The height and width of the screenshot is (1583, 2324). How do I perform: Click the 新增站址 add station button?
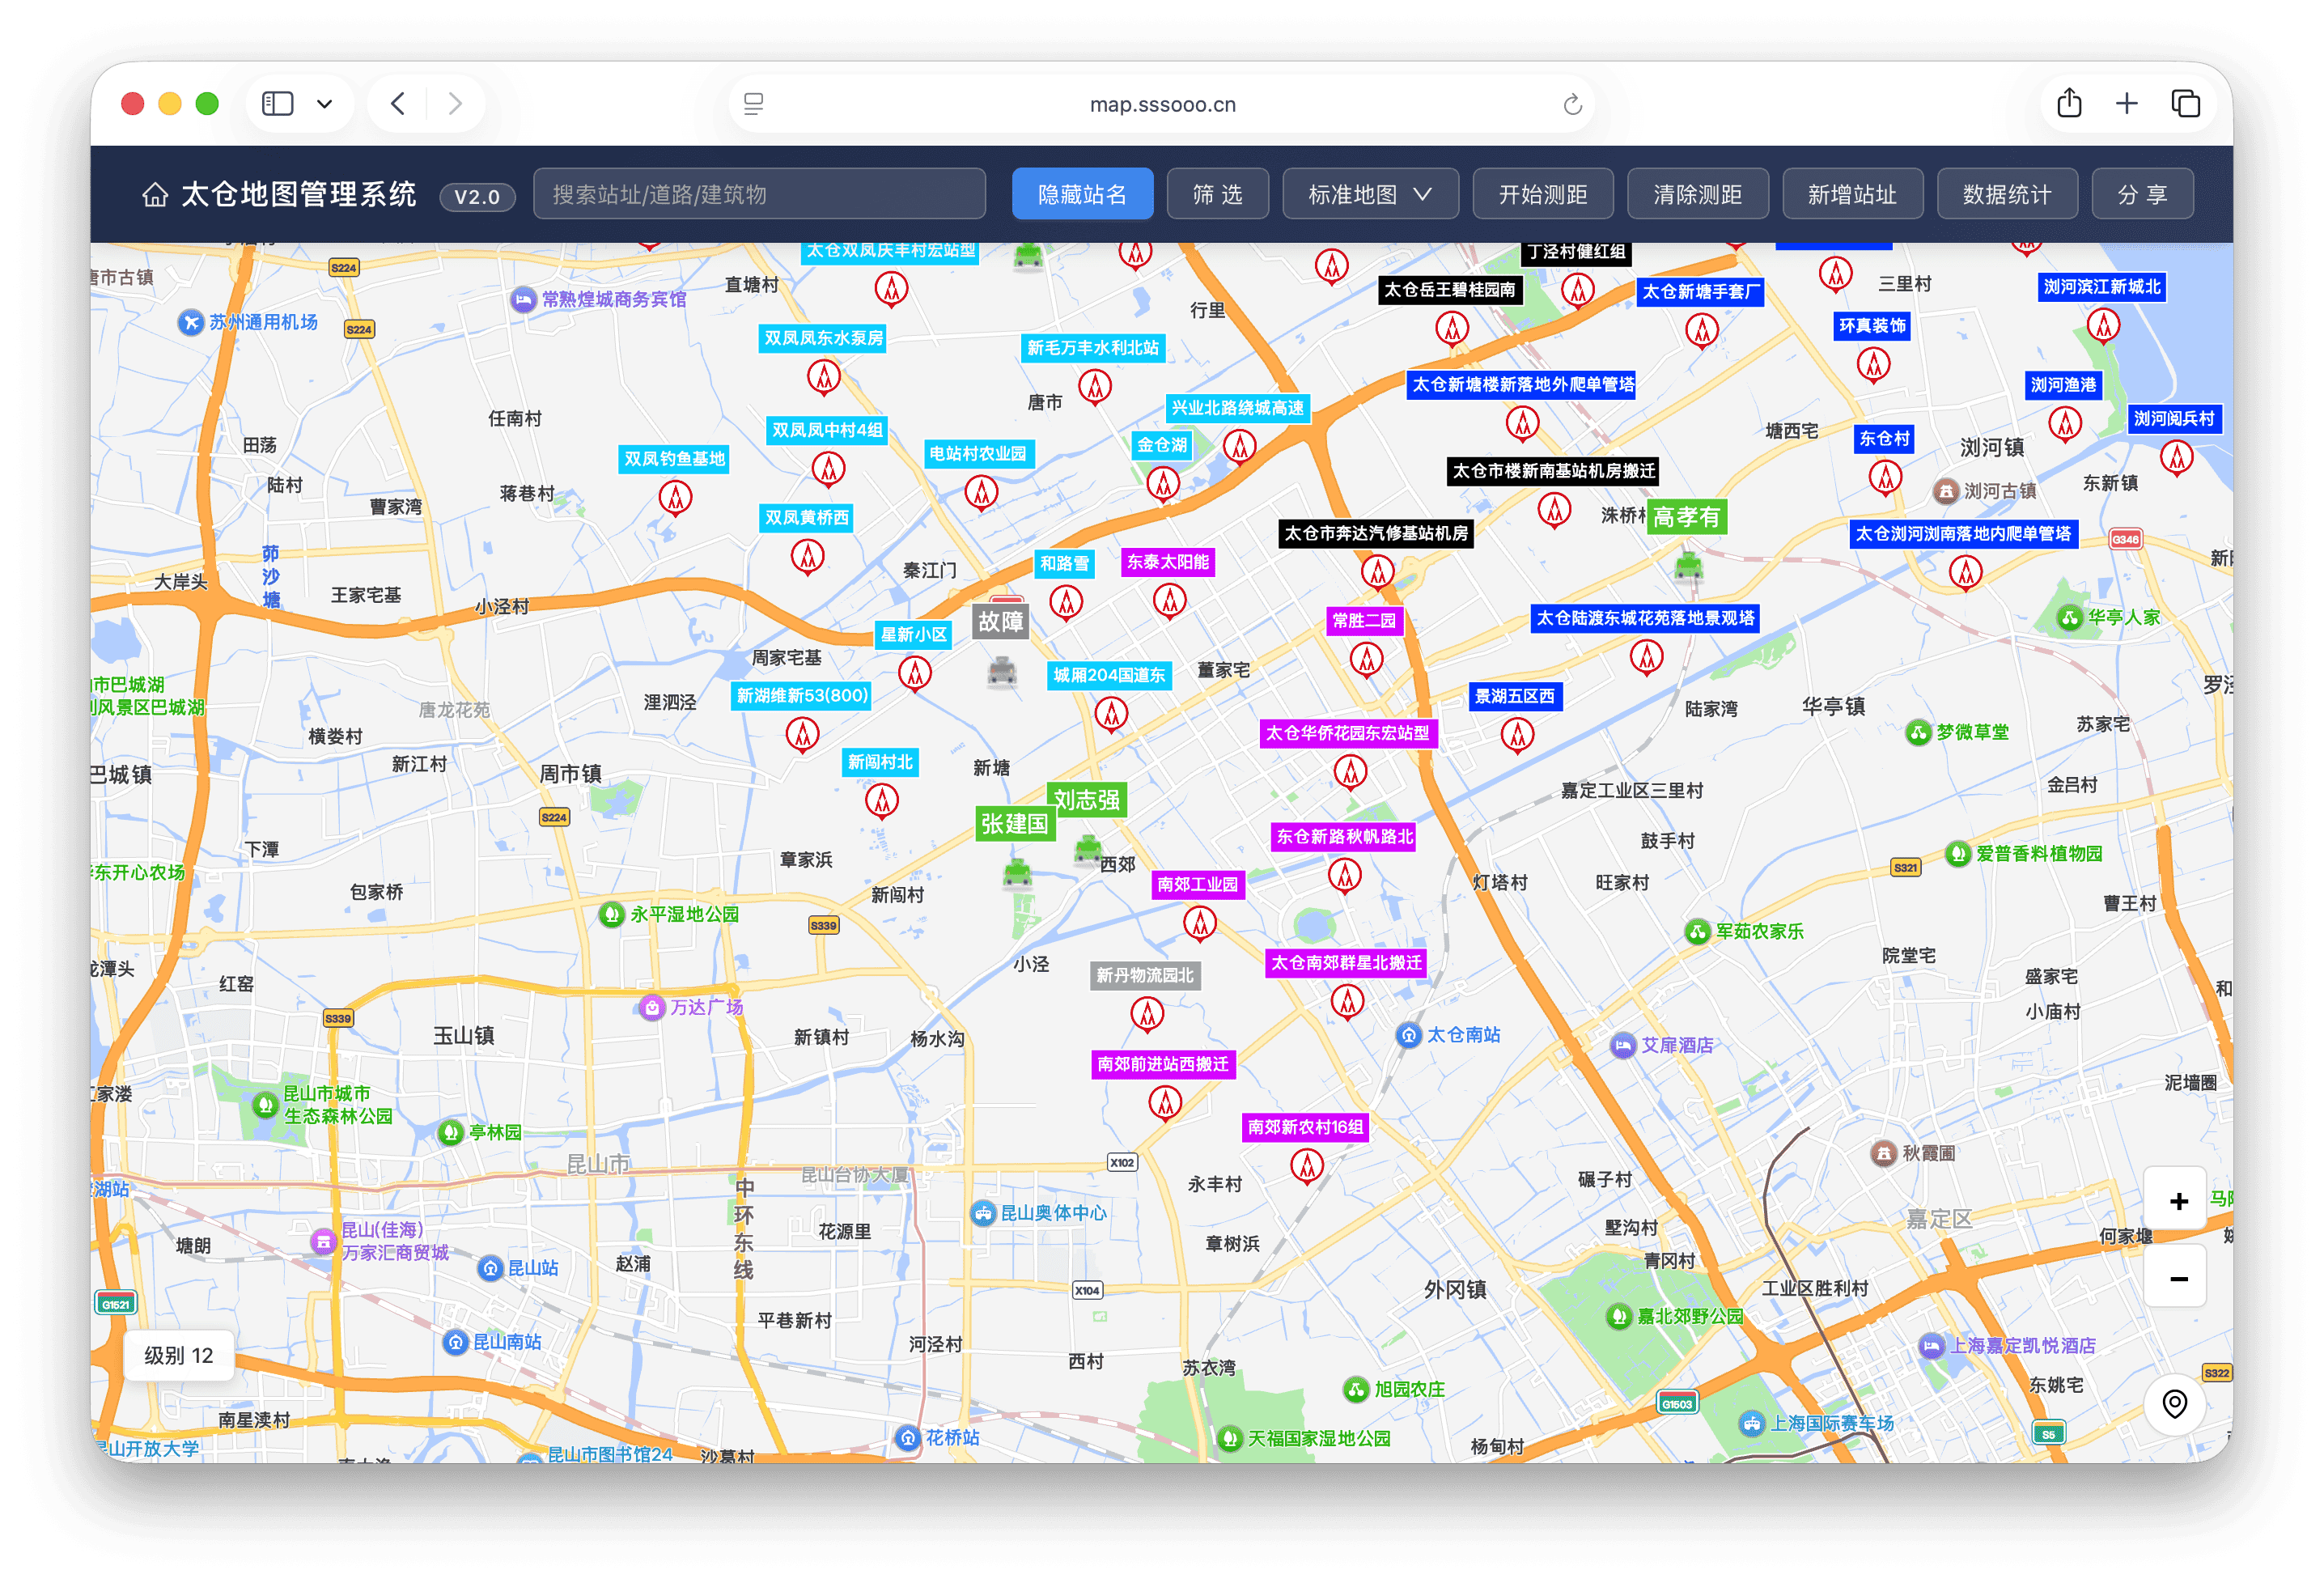point(1853,194)
